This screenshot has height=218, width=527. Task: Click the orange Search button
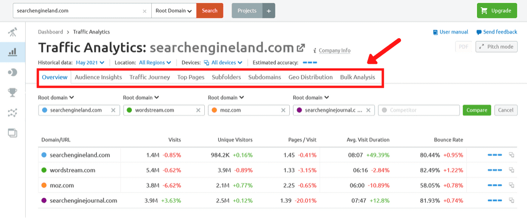210,11
